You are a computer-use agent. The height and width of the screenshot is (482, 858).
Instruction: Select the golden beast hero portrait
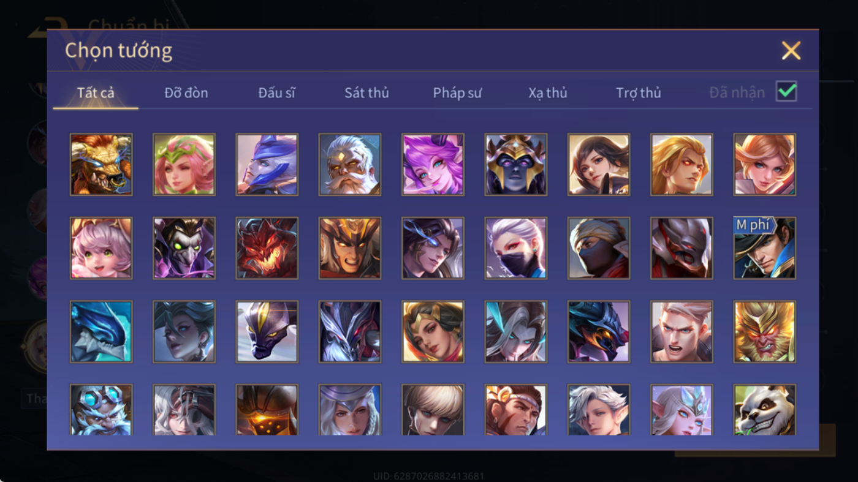coord(101,165)
